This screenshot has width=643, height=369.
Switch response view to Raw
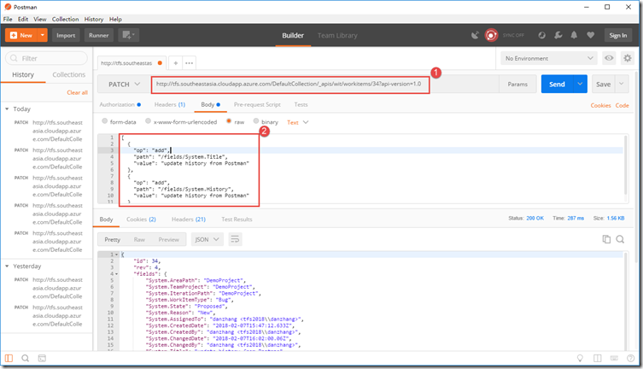(x=139, y=239)
